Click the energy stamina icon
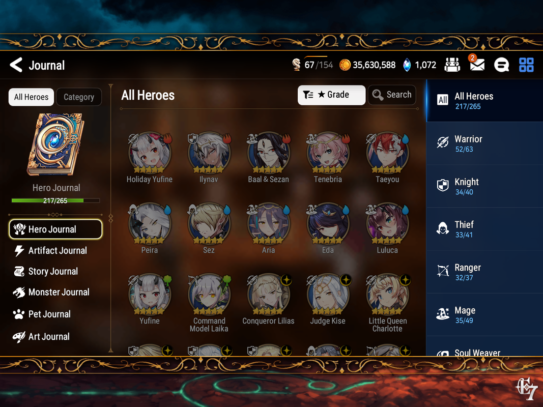The image size is (543, 407). click(x=296, y=65)
